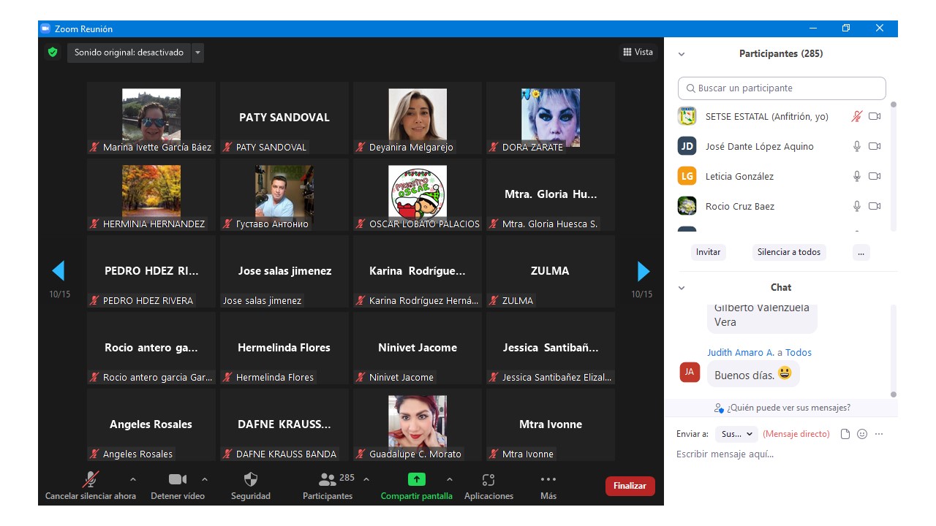Click JD avatar for José Dante López
This screenshot has width=936, height=526.
687,146
